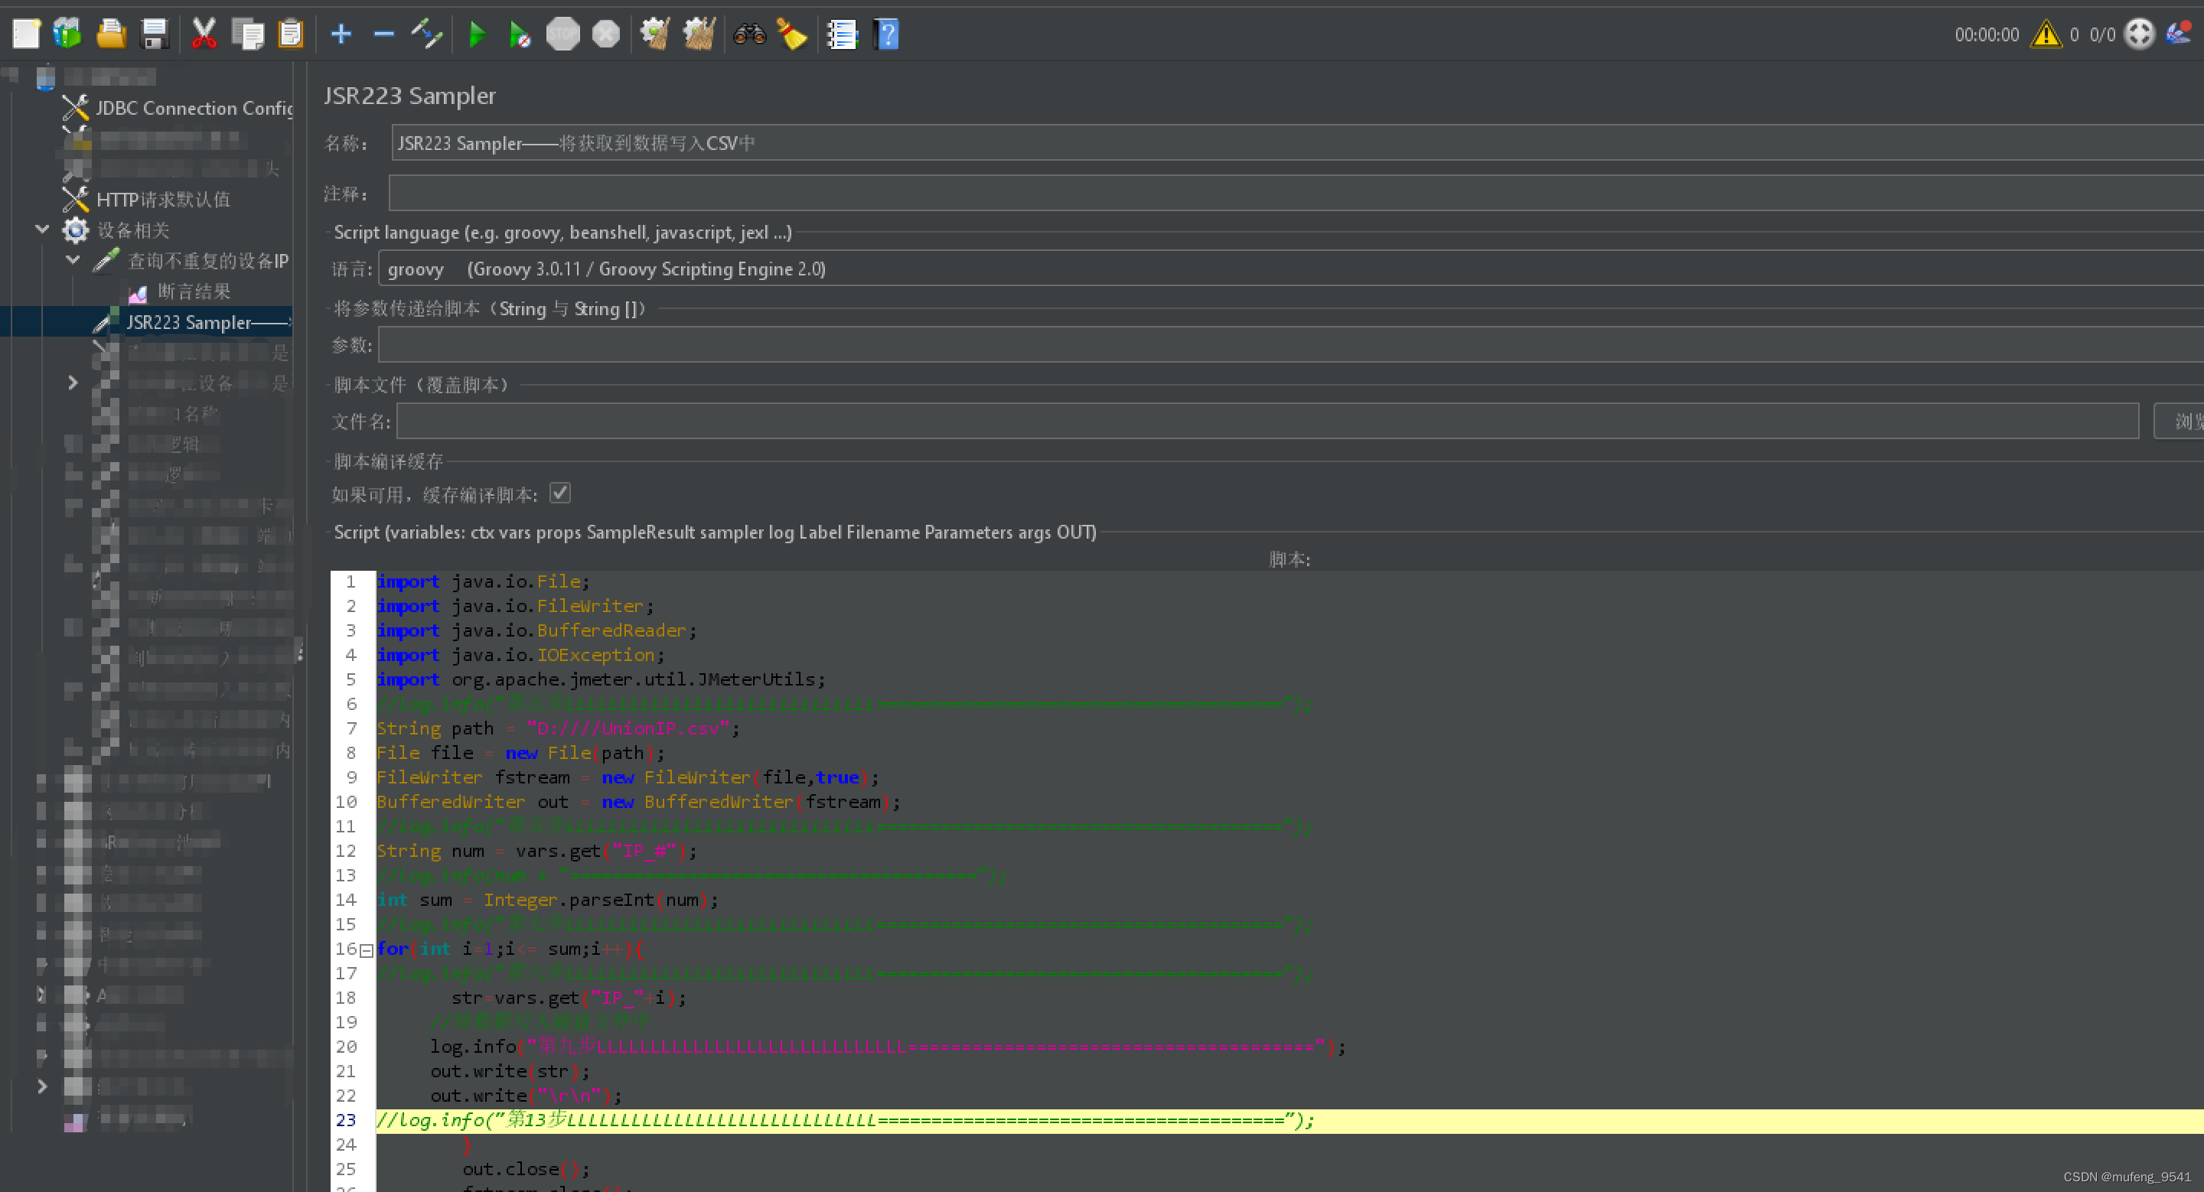Click line 12 vars.get statement
Image resolution: width=2204 pixels, height=1192 pixels.
click(536, 852)
